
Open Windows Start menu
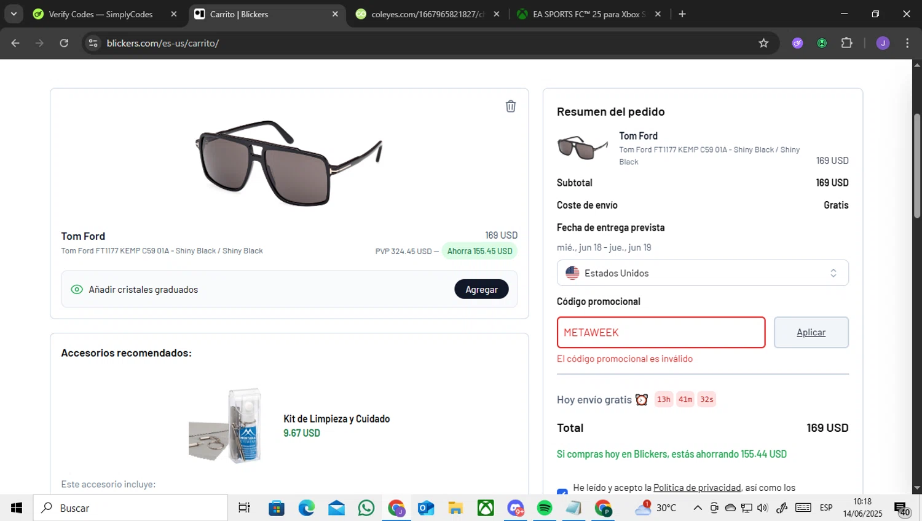click(17, 508)
